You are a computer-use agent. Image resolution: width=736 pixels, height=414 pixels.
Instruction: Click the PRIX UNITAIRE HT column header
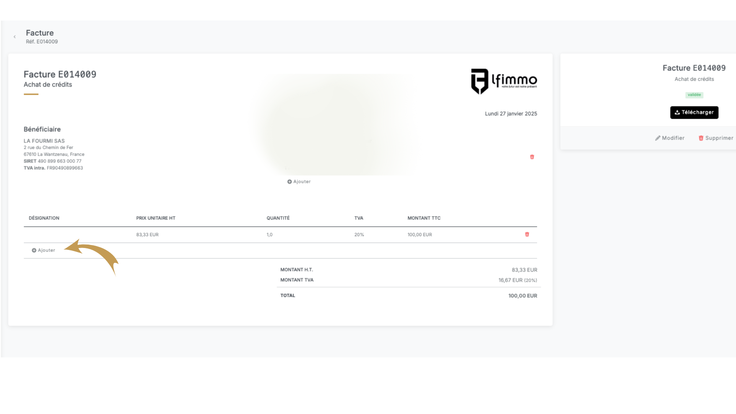click(156, 218)
